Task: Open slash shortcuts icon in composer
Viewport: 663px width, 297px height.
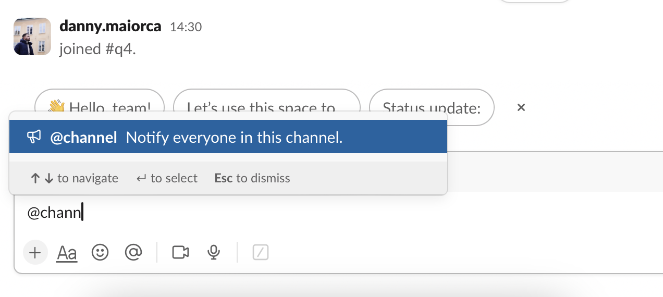Action: click(x=261, y=253)
